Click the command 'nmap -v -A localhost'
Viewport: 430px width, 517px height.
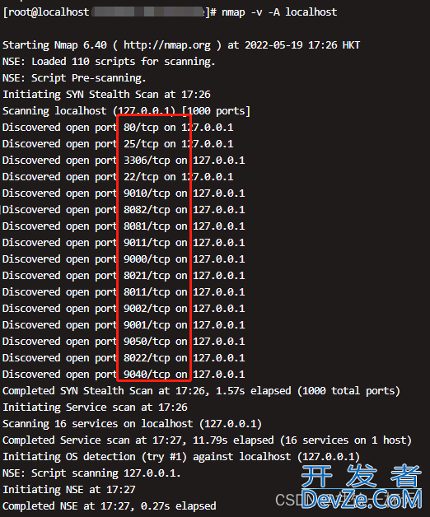pyautogui.click(x=279, y=12)
